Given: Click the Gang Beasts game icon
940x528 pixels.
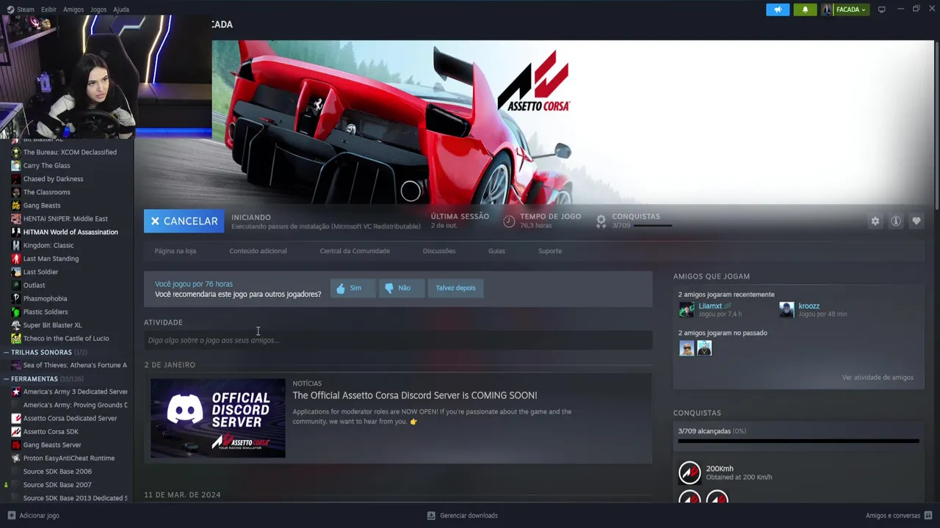Looking at the screenshot, I should coord(16,205).
